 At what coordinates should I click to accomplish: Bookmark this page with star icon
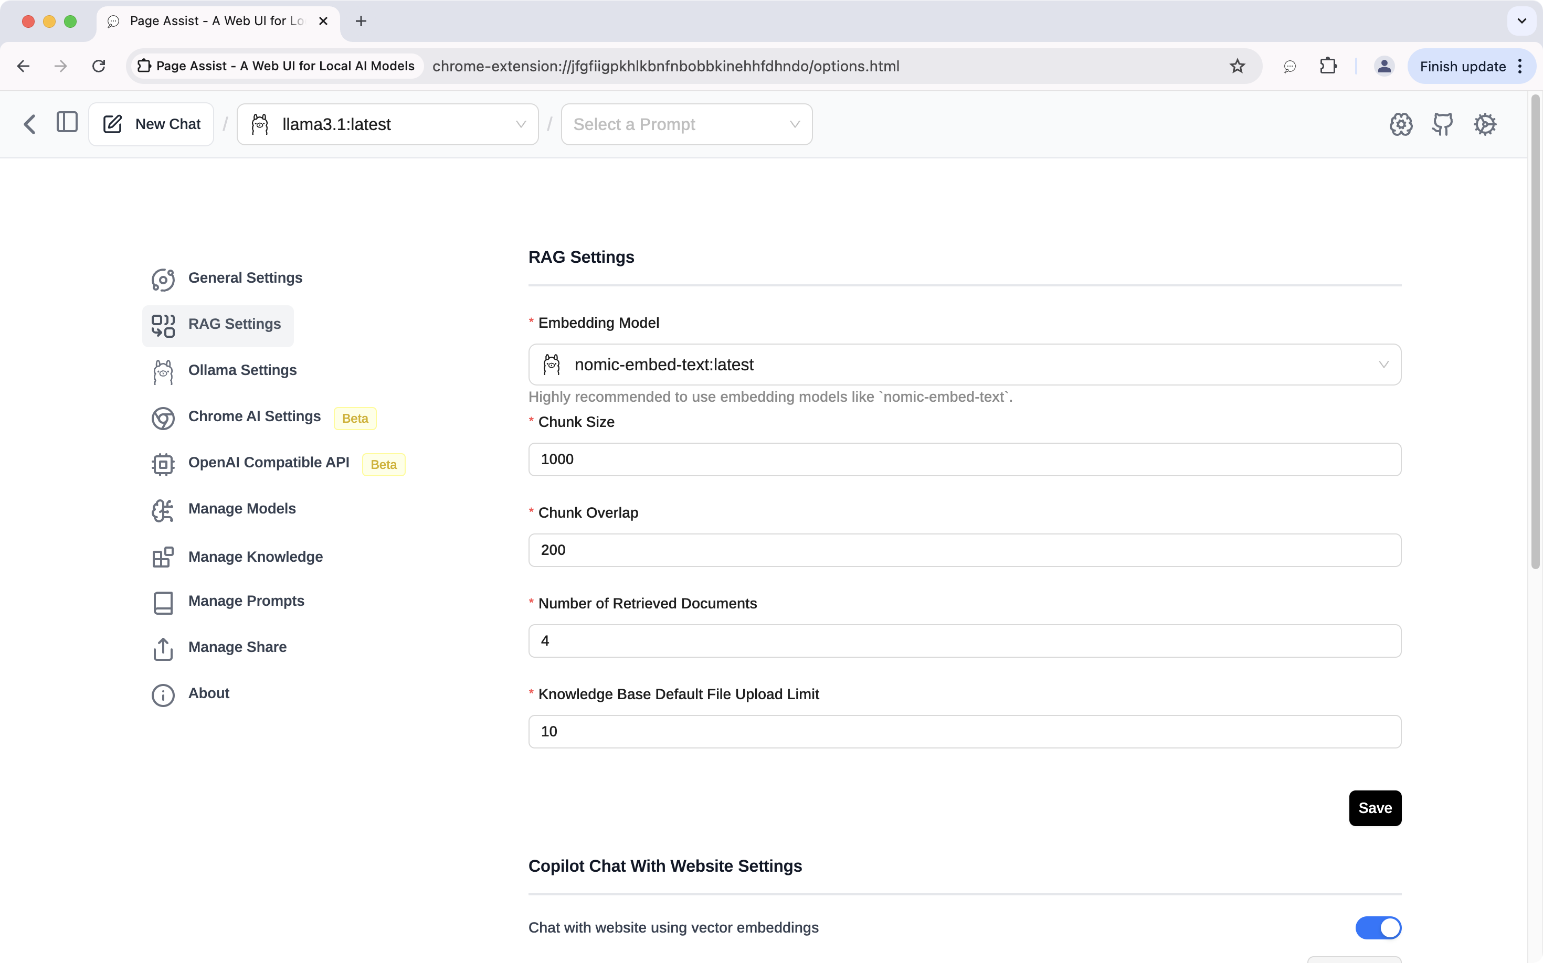click(x=1237, y=66)
